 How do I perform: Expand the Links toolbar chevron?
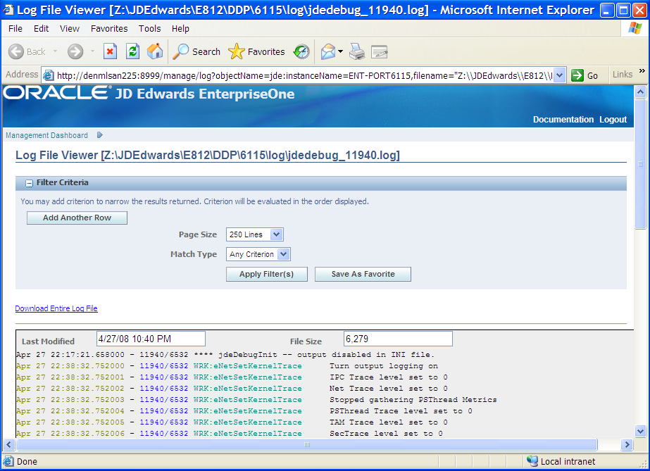642,71
